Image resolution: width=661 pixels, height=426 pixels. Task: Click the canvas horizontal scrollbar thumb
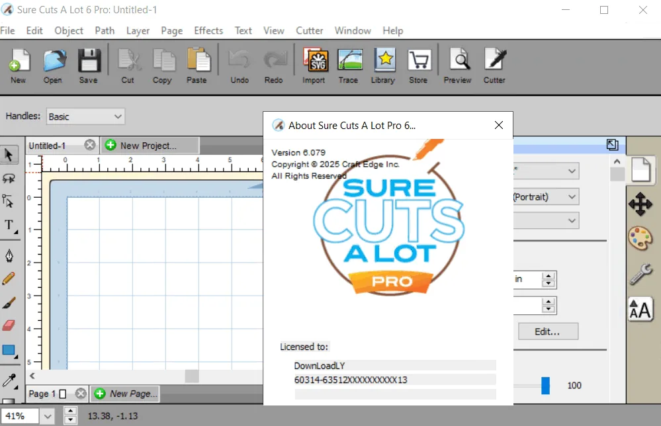[x=192, y=376]
